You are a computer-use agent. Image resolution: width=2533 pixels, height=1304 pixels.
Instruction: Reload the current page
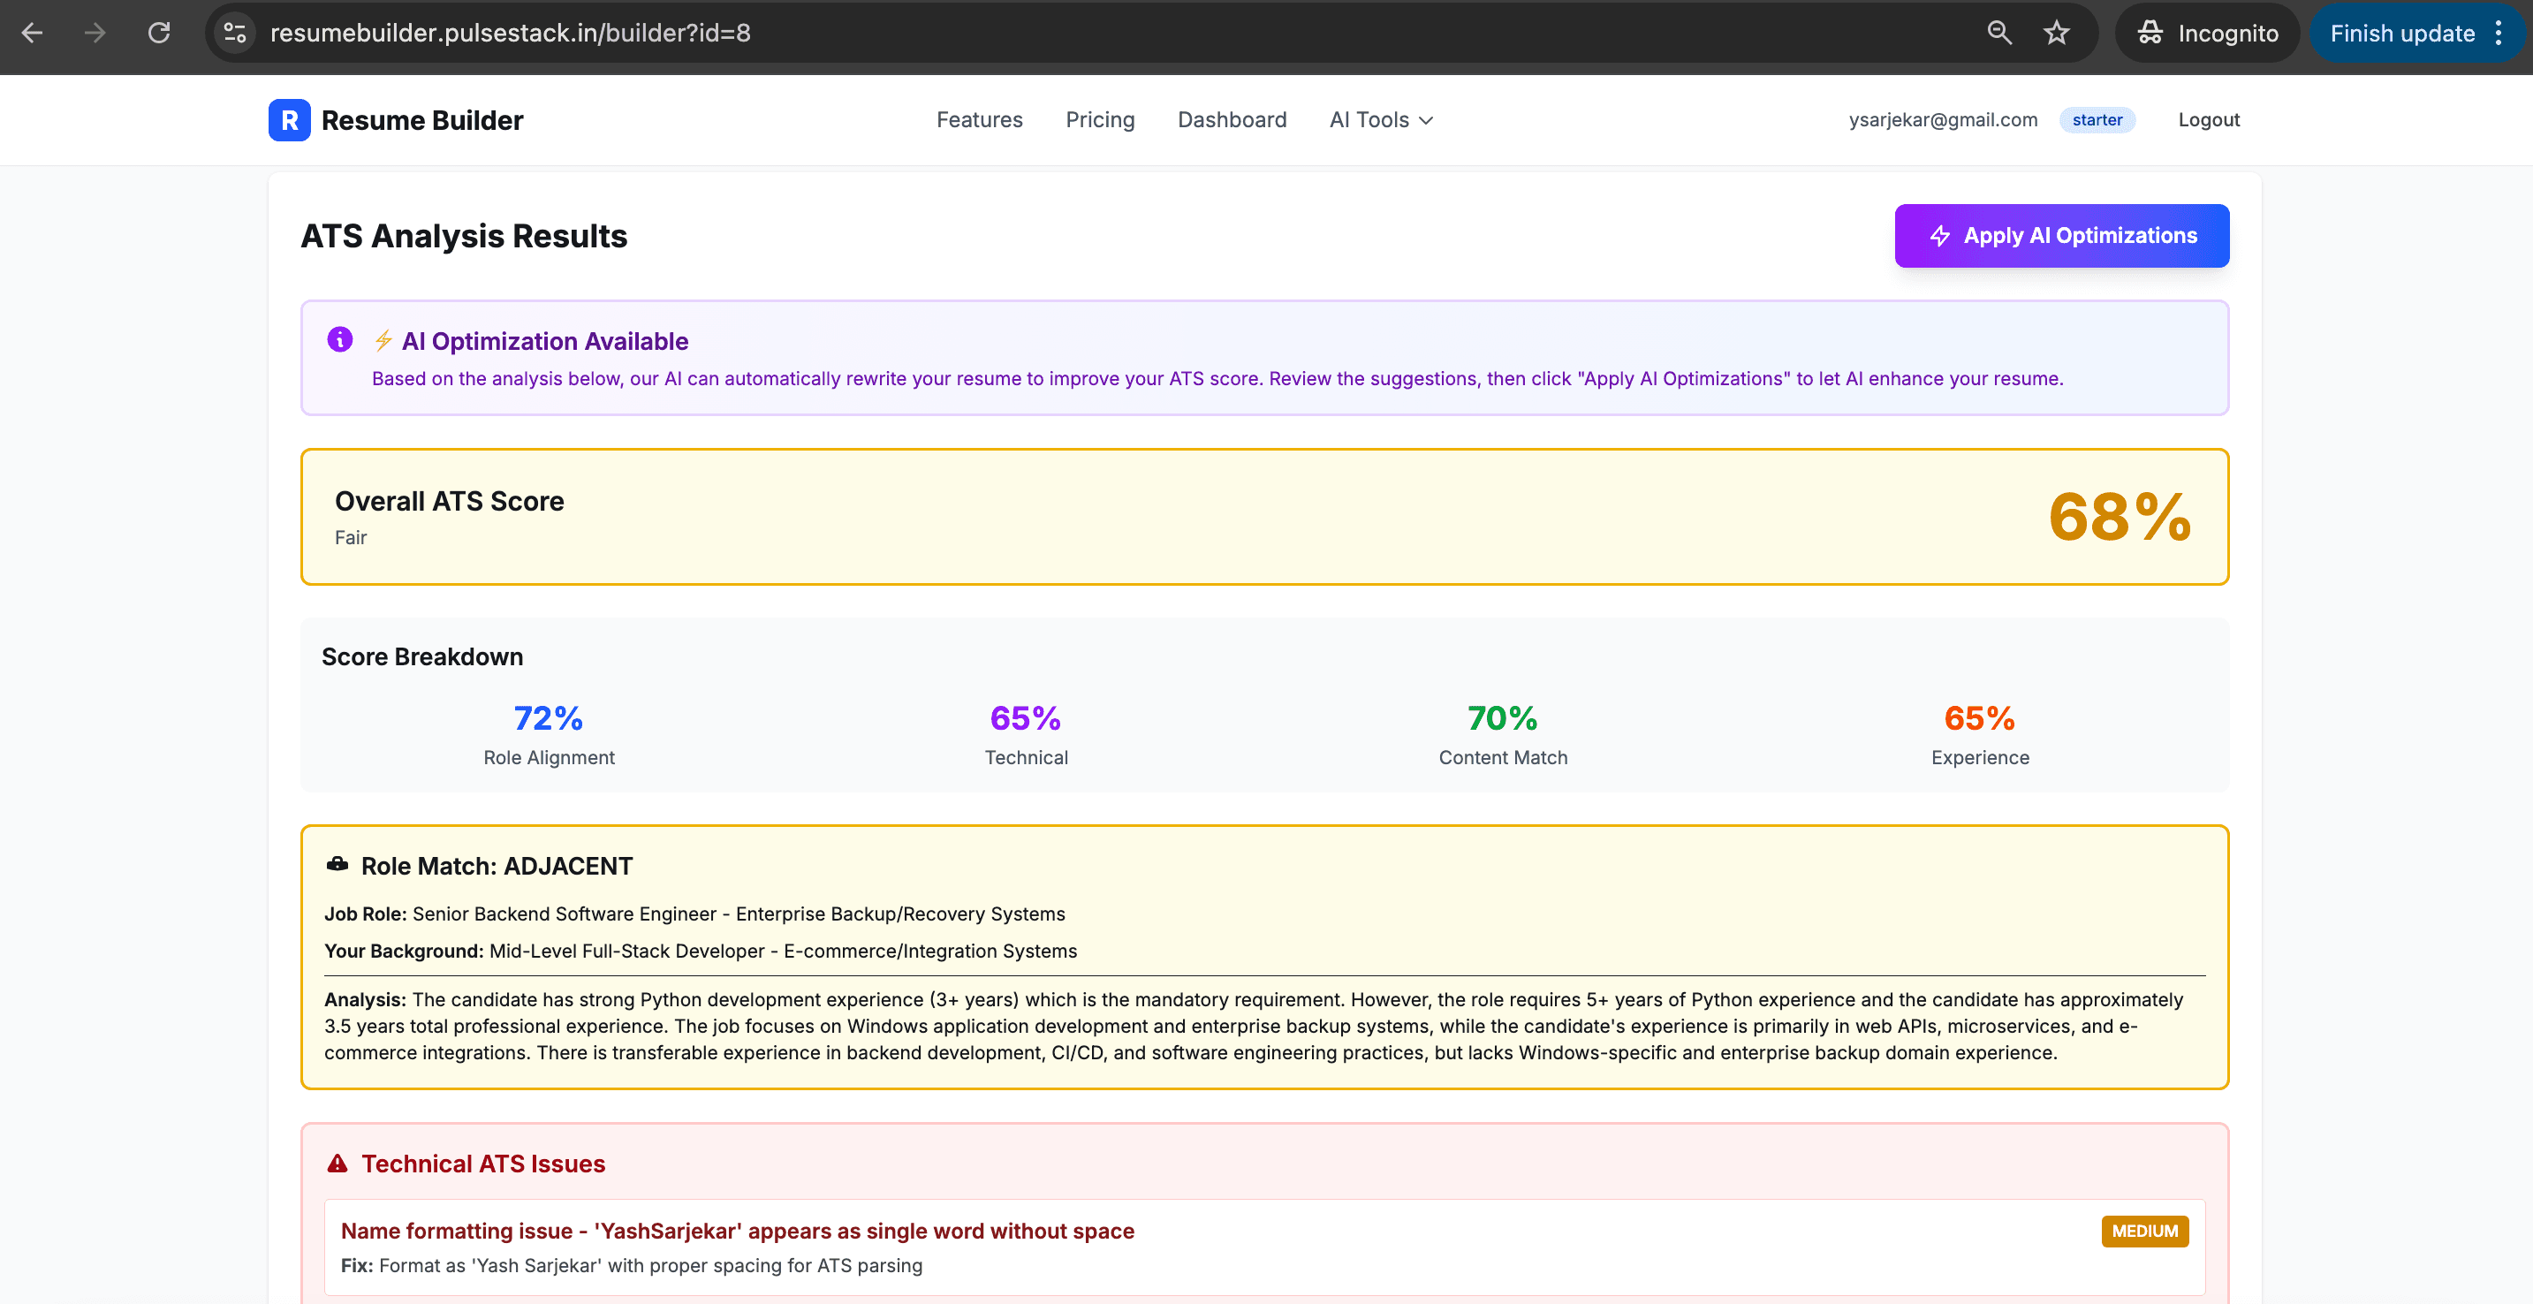click(159, 33)
